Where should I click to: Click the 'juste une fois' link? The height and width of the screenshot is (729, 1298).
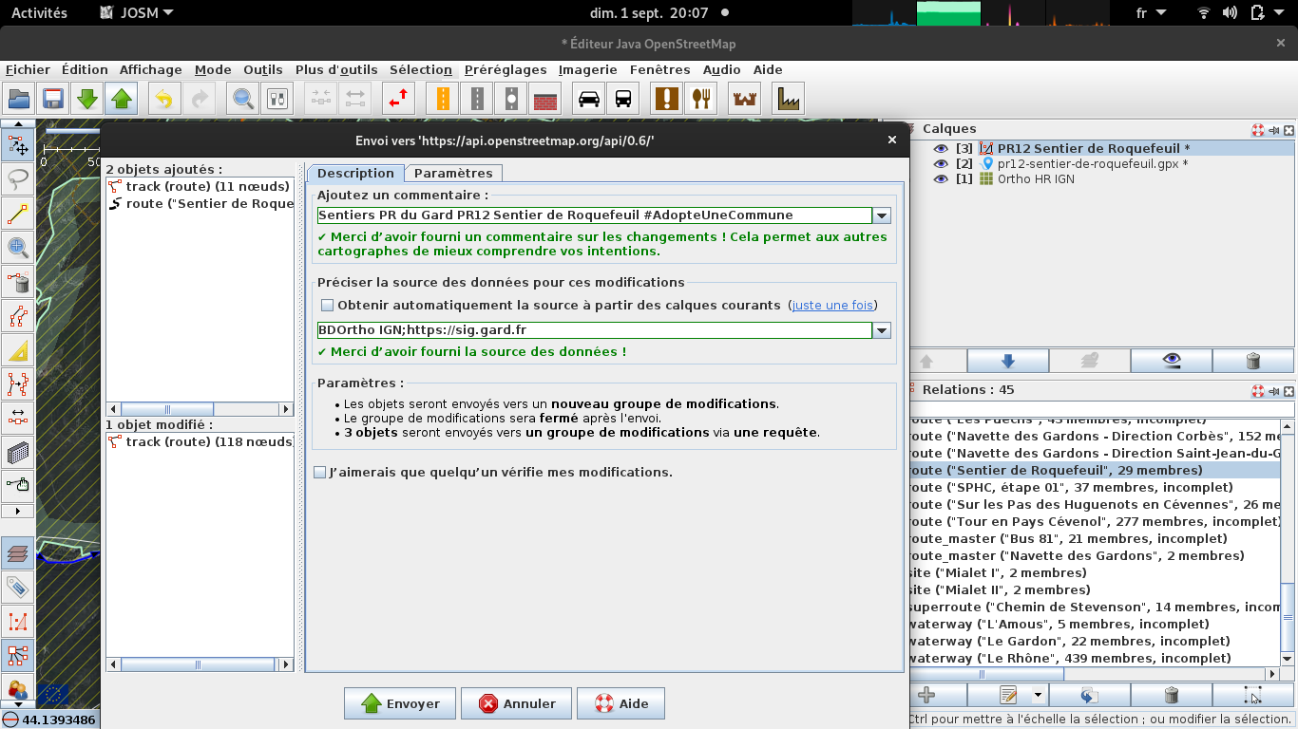tap(832, 306)
